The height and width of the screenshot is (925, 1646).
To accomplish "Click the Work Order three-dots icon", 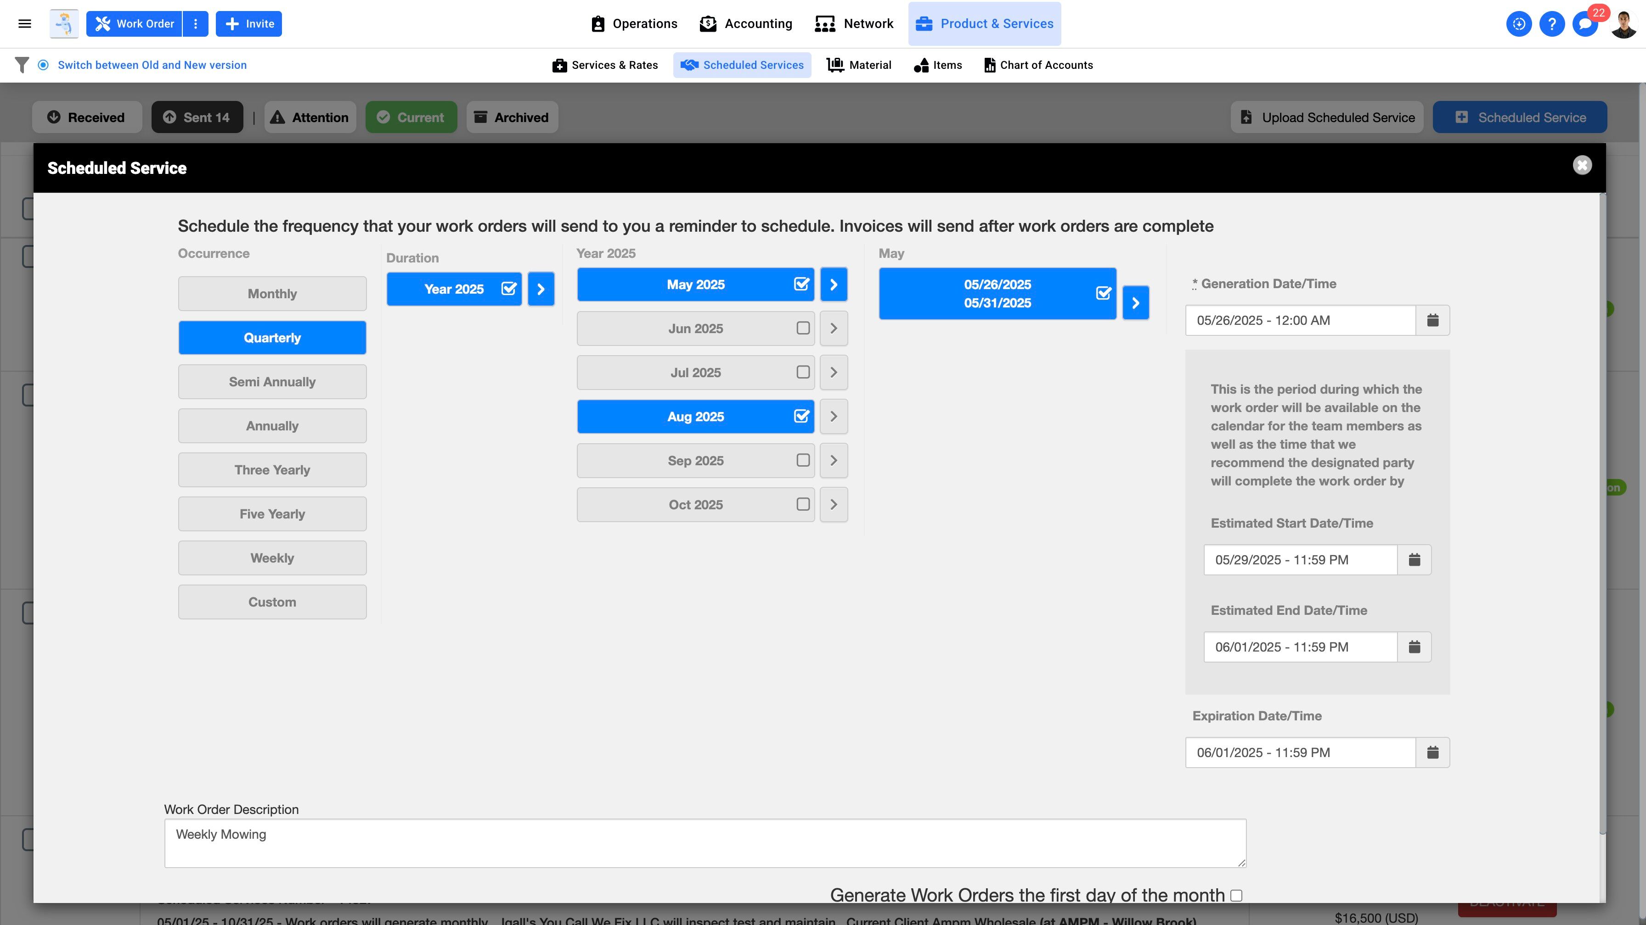I will 196,23.
